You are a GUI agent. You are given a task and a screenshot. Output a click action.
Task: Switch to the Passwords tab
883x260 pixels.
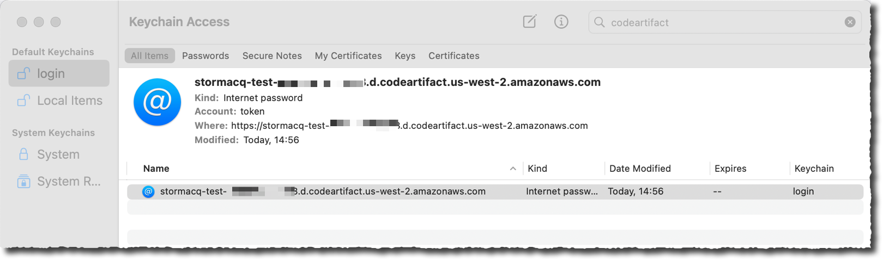click(x=205, y=55)
